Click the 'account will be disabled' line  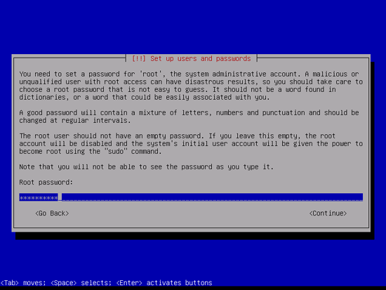191,144
